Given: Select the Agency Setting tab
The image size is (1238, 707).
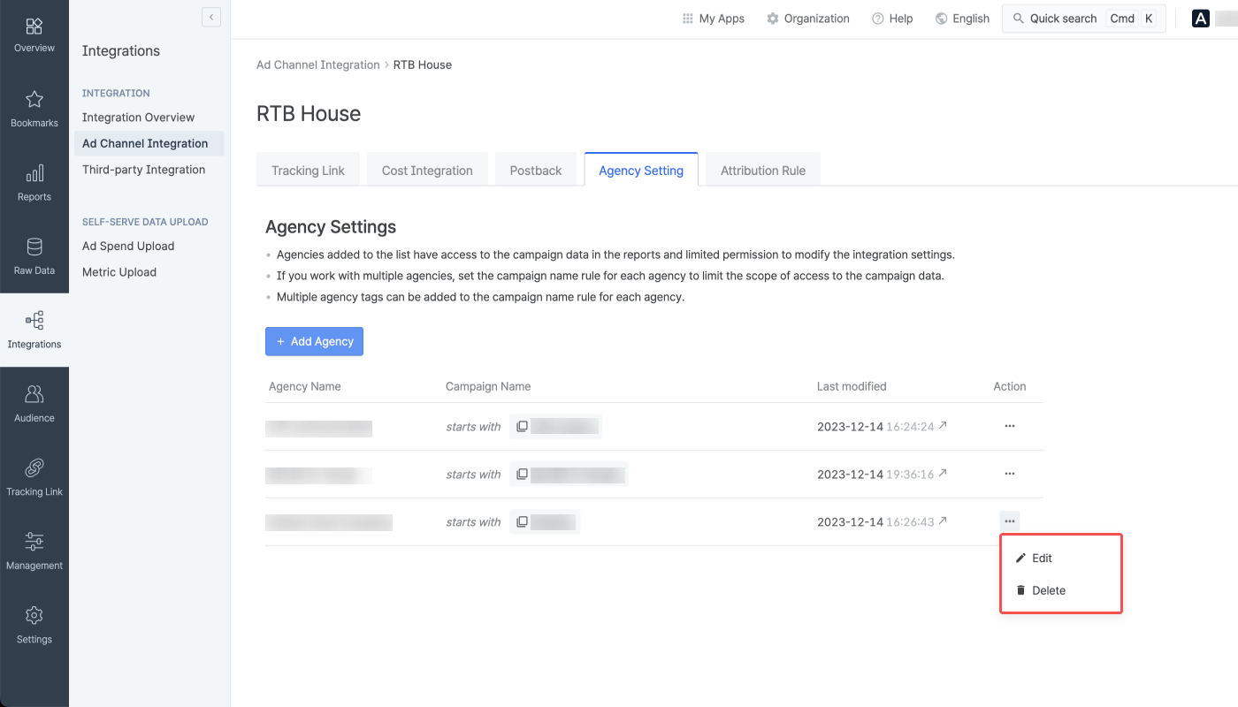Looking at the screenshot, I should [641, 170].
